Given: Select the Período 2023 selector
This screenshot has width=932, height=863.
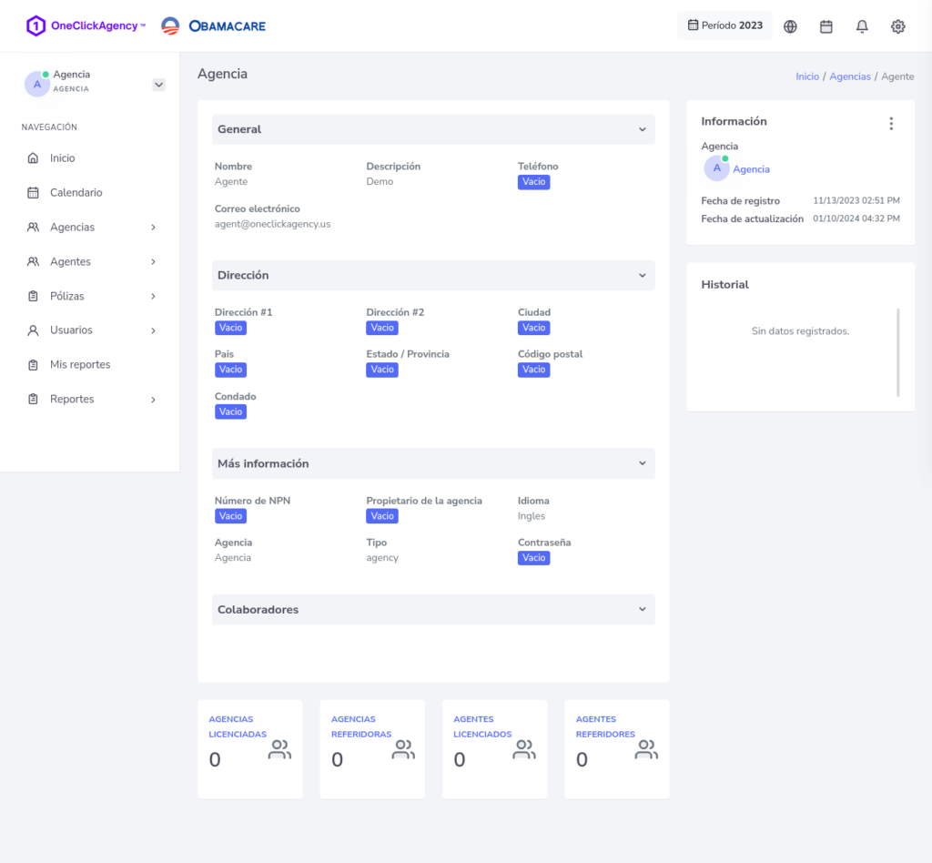Looking at the screenshot, I should [x=724, y=25].
